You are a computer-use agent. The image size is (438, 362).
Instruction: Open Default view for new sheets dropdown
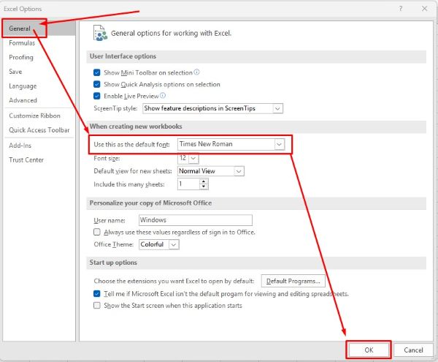[239, 171]
